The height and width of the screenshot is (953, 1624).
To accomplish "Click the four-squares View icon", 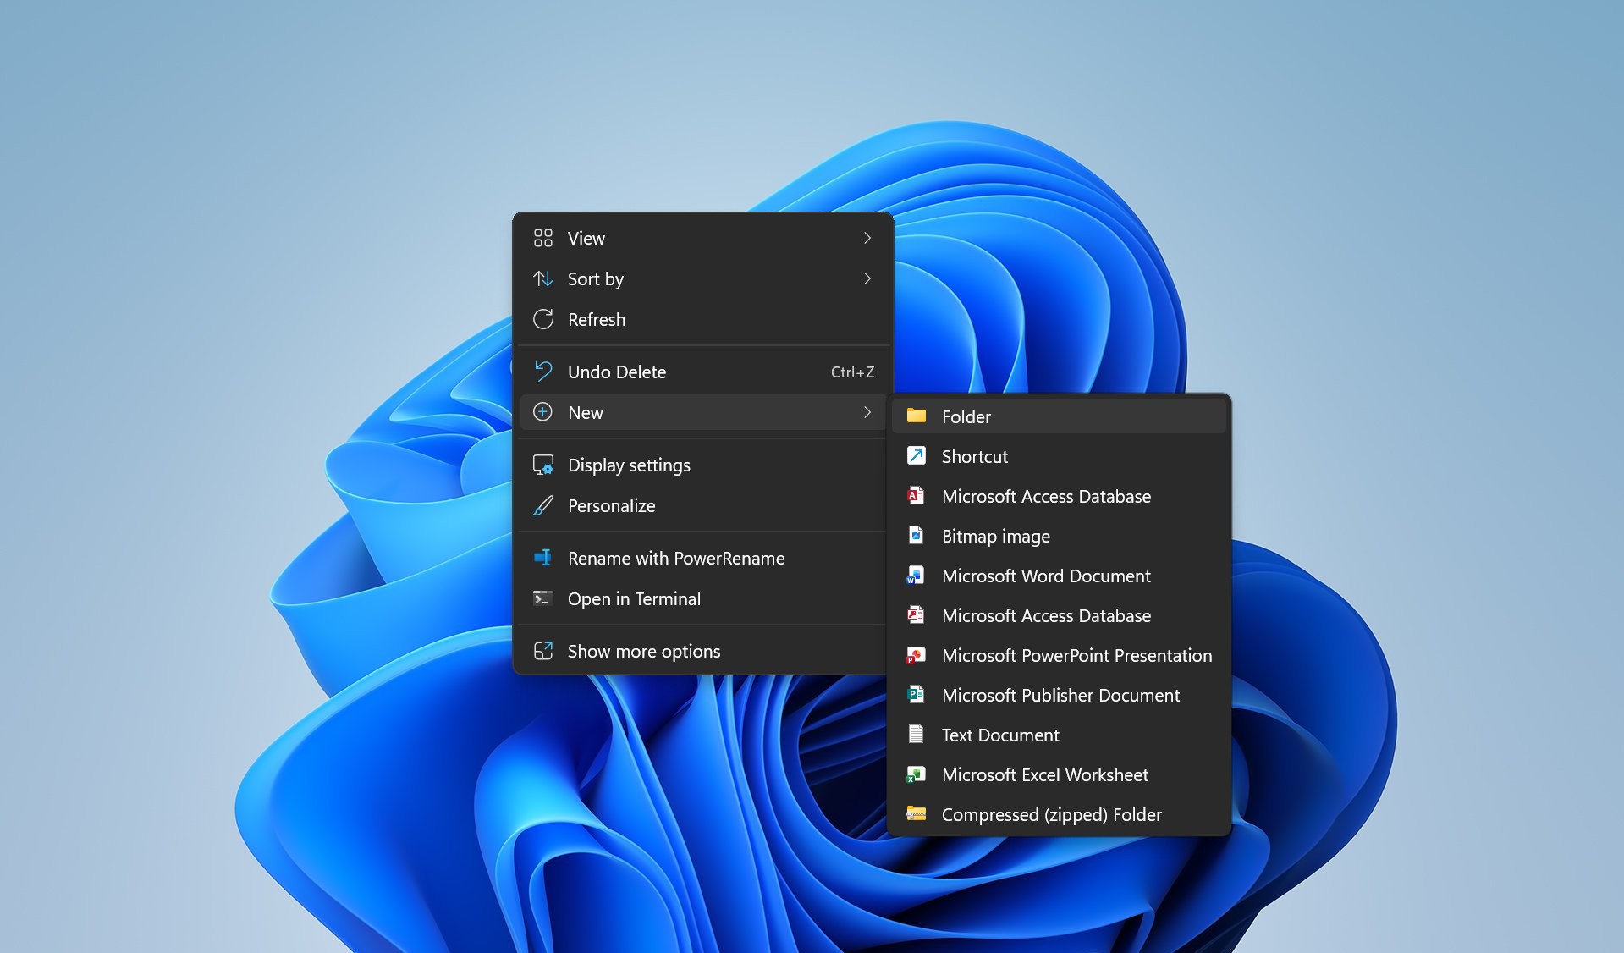I will tap(543, 238).
